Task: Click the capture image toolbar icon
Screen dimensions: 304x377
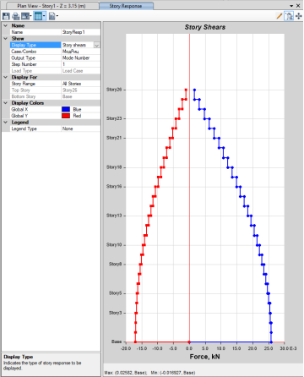Action: [26, 16]
